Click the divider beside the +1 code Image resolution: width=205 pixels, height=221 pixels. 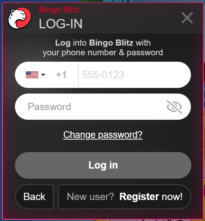[78, 75]
